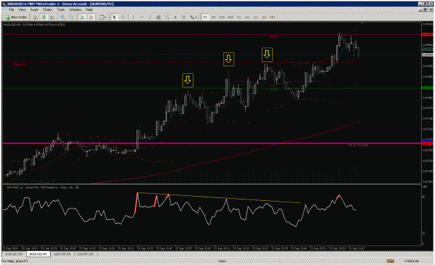Image resolution: width=435 pixels, height=265 pixels.
Task: Set timeframe to M1
Action: point(205,17)
